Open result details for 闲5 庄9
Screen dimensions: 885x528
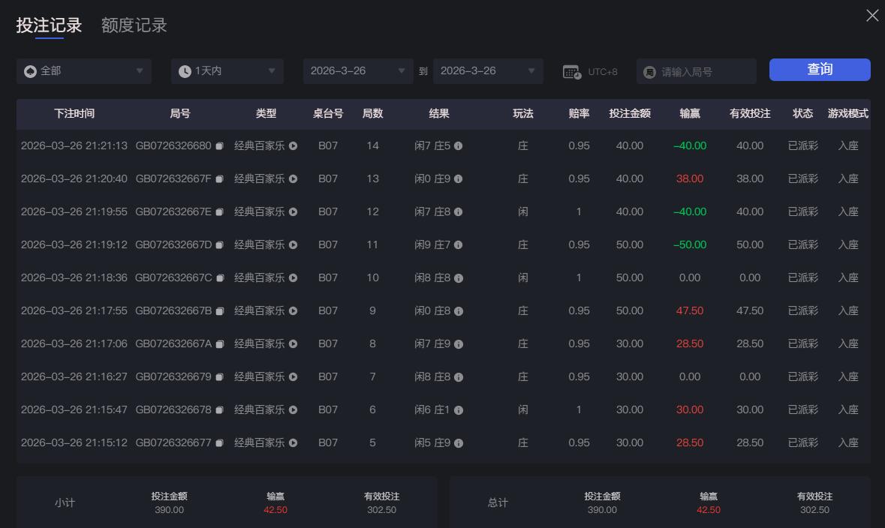460,442
